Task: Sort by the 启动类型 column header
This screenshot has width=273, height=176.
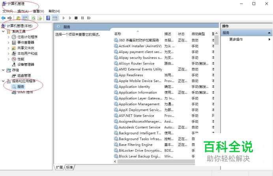Action: coord(198,34)
